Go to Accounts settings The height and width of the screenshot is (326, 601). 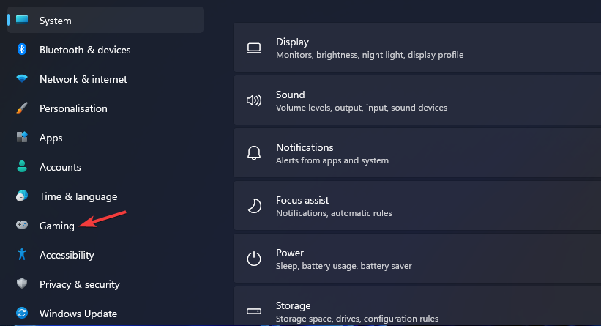(x=60, y=167)
